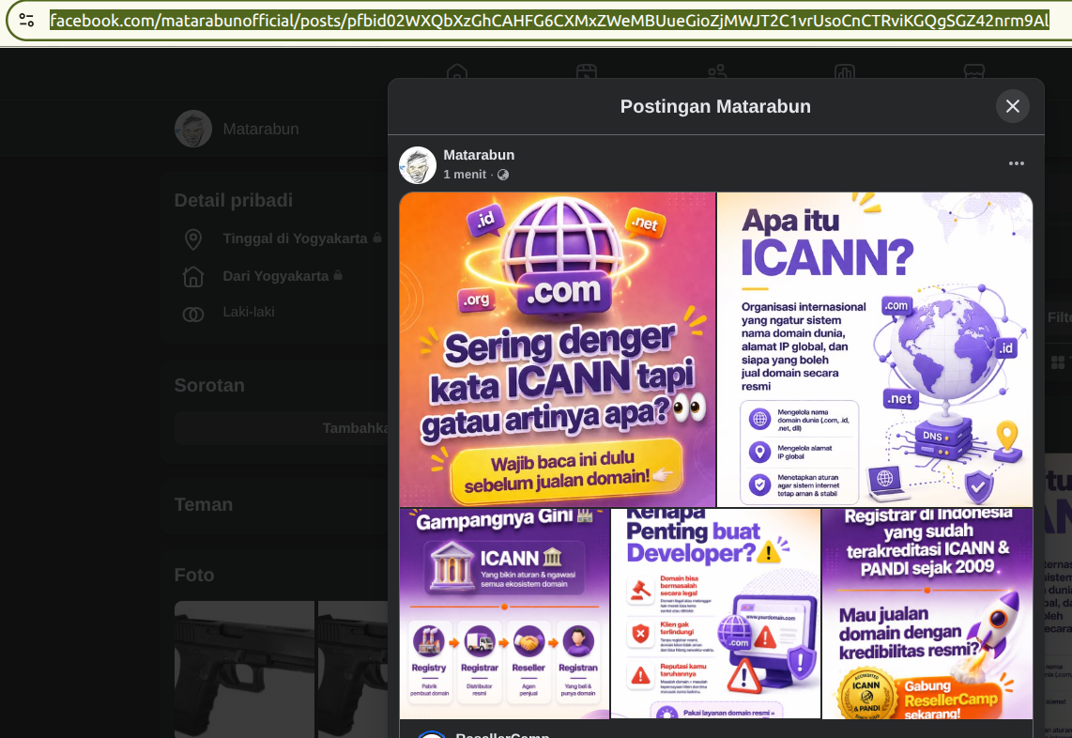Click the Tambahkan button under Sorotan

pos(282,428)
